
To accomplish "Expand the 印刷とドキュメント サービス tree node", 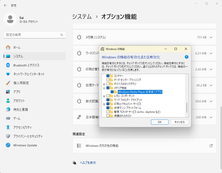I will click(104, 104).
